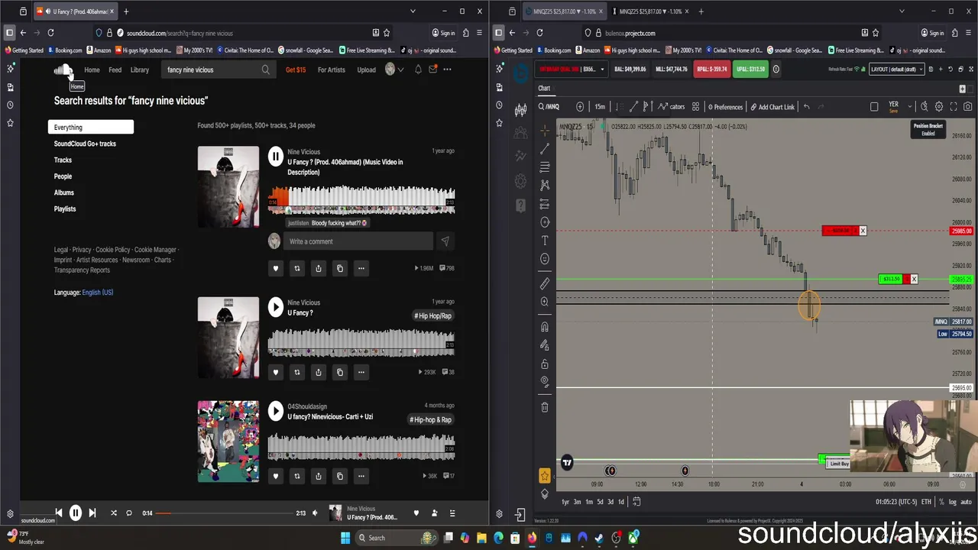Click the Write a comment field
The image size is (978, 550).
coord(358,241)
